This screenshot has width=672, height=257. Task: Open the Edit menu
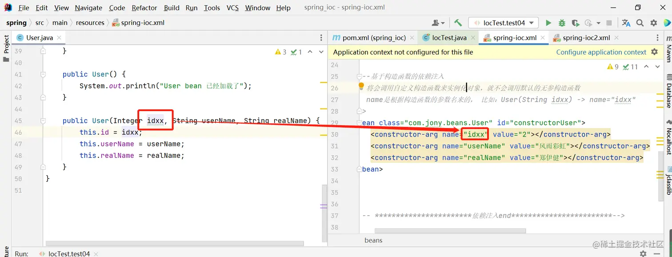(x=42, y=8)
